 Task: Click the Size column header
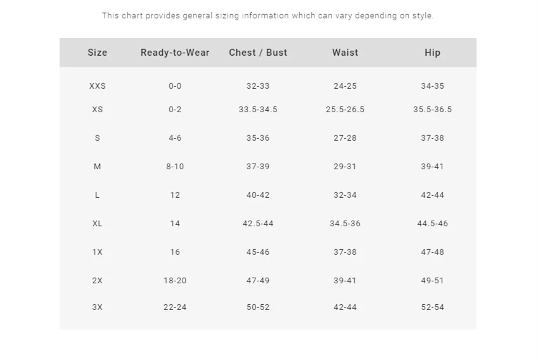(x=97, y=53)
